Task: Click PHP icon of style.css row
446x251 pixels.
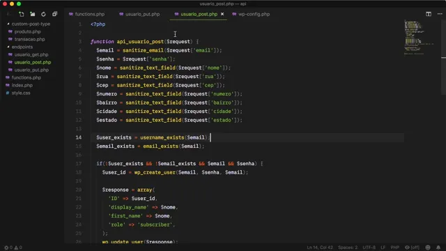Action: click(x=8, y=93)
